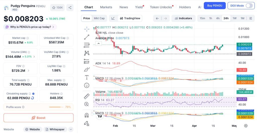The image size is (257, 134).
Task: Open the emoji sticker tool
Action: pos(87,85)
